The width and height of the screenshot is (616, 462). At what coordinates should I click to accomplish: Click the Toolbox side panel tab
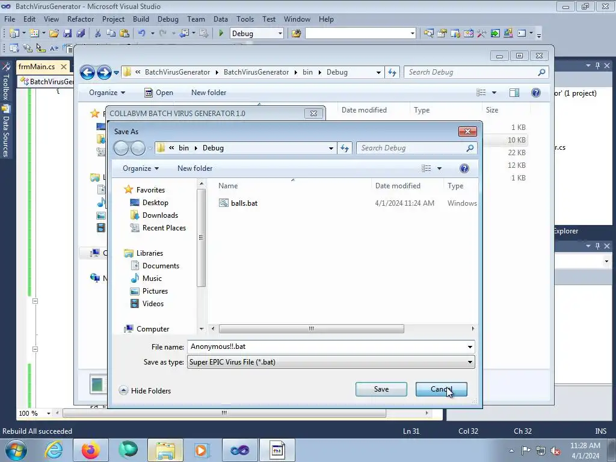pyautogui.click(x=5, y=82)
